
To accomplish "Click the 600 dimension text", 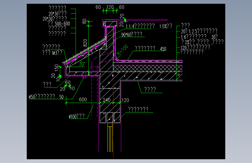I will (83, 100).
